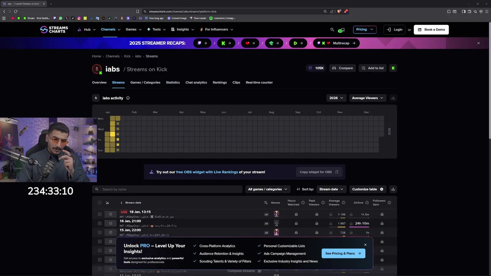Click the Pricing button
The width and height of the screenshot is (491, 276).
[365, 30]
